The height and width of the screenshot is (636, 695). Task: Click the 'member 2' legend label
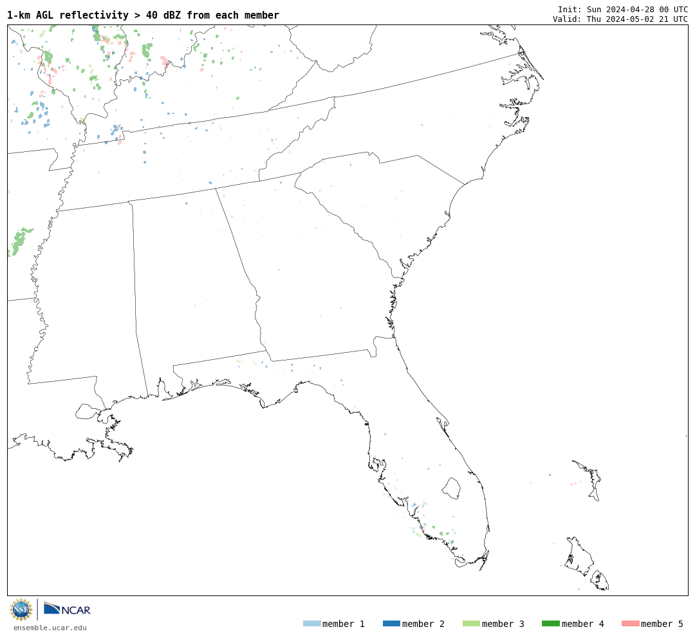(423, 624)
